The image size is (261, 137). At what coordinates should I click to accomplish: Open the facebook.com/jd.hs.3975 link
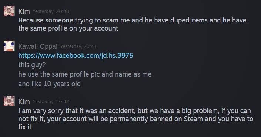click(76, 55)
